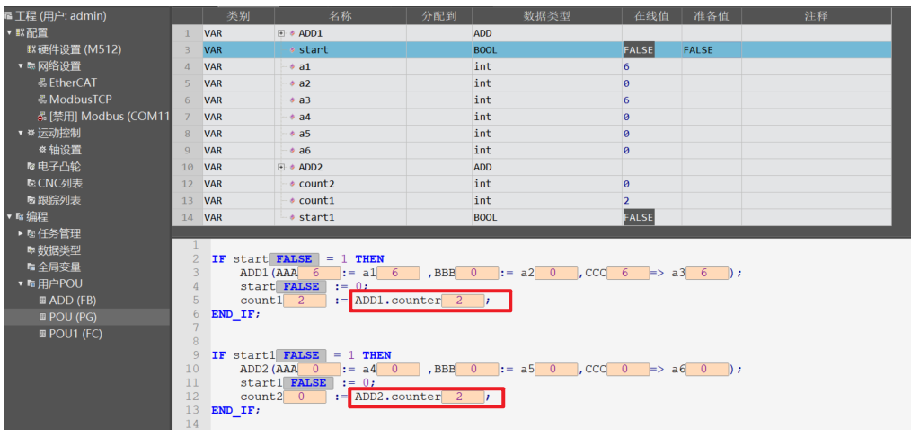The height and width of the screenshot is (436, 911).
Task: Click the 跟踪列表 icon
Action: 31,200
